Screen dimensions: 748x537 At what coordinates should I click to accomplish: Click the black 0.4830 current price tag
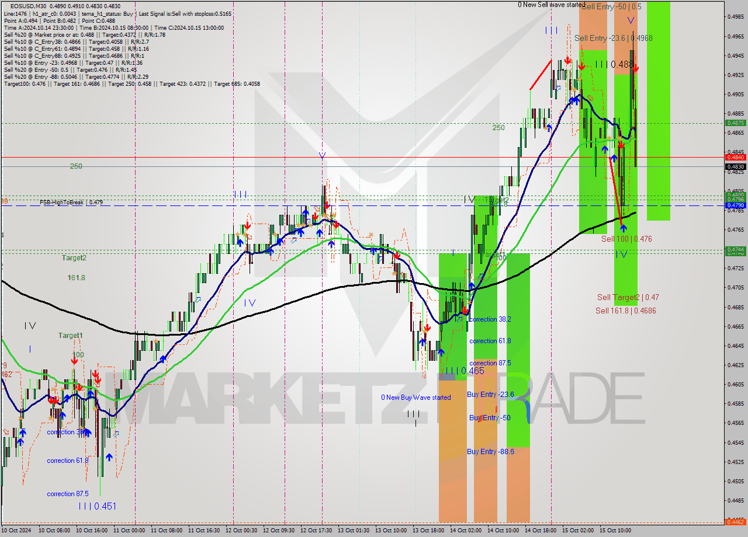click(x=735, y=166)
